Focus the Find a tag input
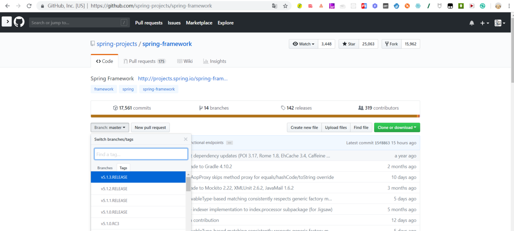Viewport: 514px width, 231px height. 141,154
